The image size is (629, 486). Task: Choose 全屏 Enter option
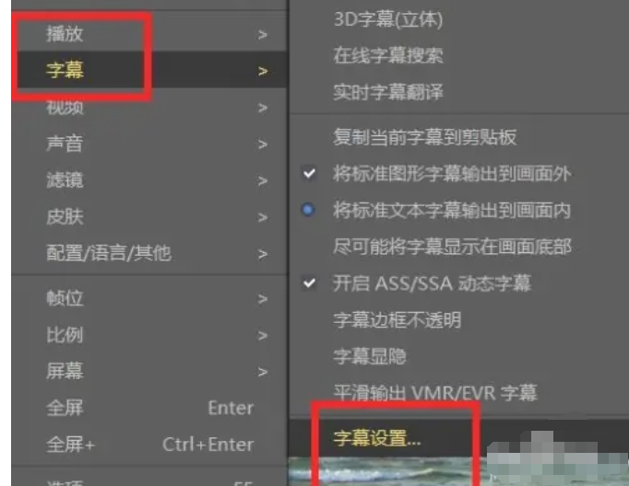point(149,408)
